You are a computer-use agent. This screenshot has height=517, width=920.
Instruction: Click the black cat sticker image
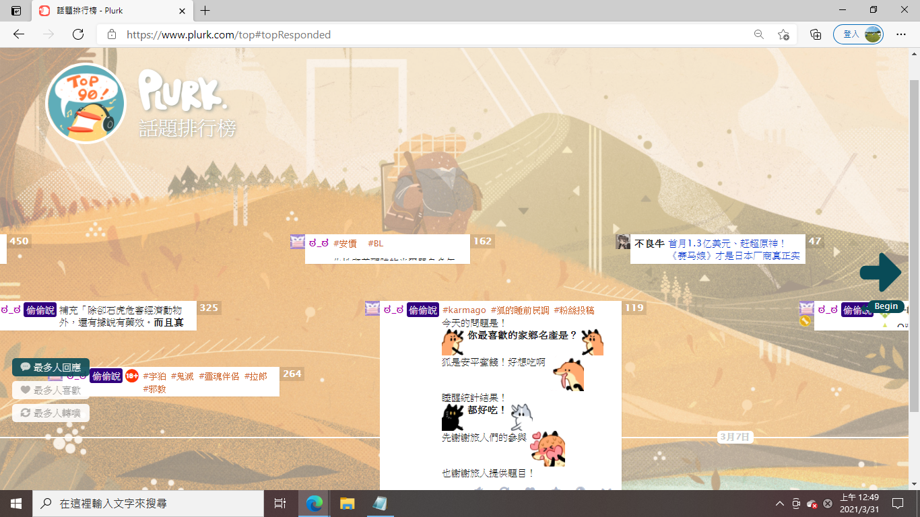pos(453,417)
